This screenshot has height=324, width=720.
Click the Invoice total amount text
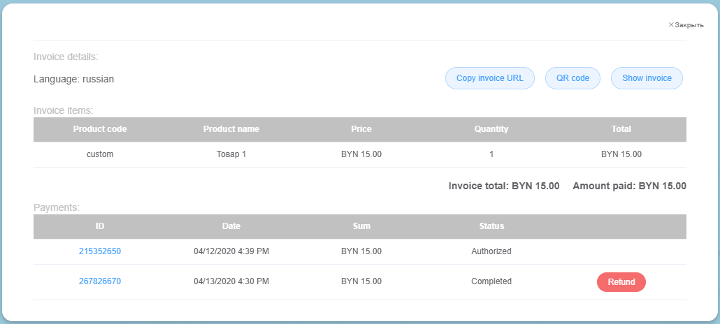coord(504,186)
